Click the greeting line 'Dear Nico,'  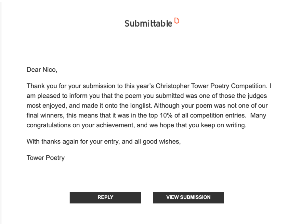[x=42, y=70]
